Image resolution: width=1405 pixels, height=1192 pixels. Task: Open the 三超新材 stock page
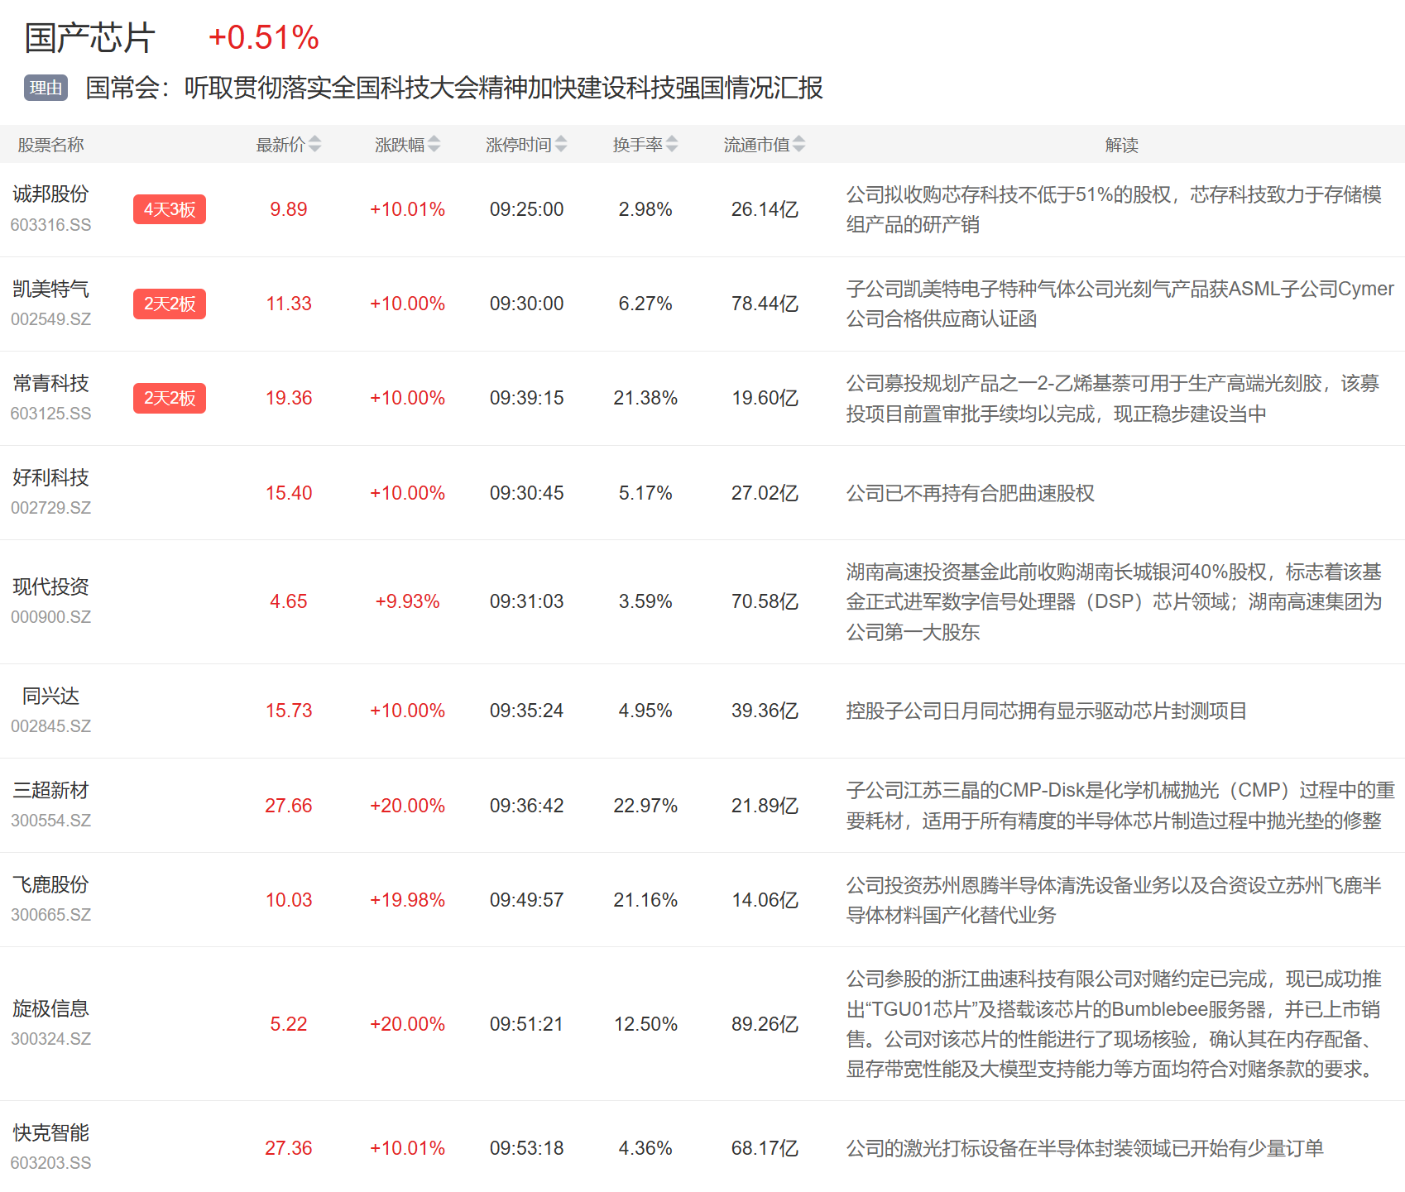click(50, 791)
